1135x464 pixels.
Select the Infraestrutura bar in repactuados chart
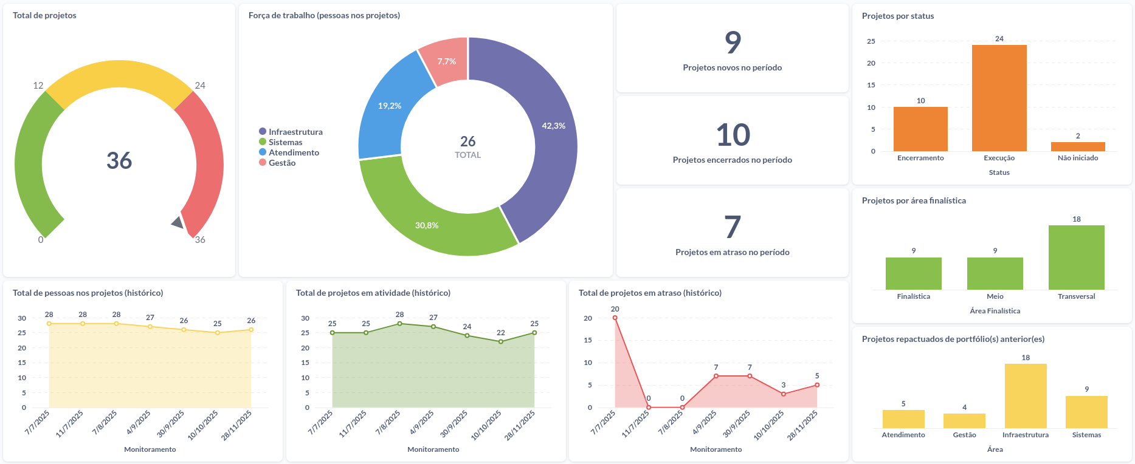click(x=1025, y=396)
